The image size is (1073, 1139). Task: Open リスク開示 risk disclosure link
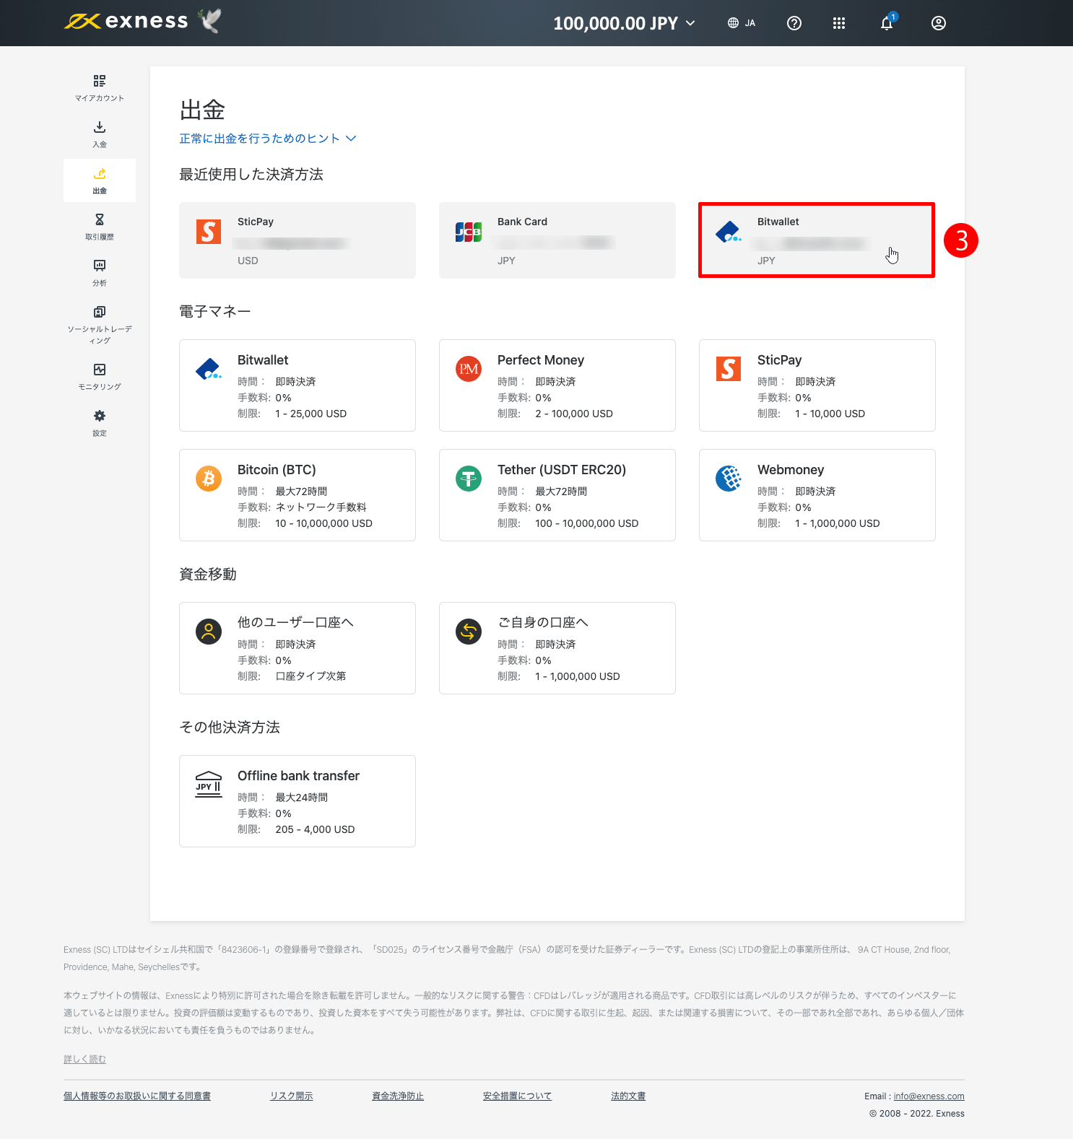292,1096
